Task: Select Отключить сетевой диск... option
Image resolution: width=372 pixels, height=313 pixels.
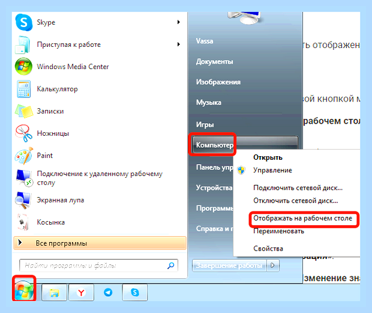Action: [296, 201]
